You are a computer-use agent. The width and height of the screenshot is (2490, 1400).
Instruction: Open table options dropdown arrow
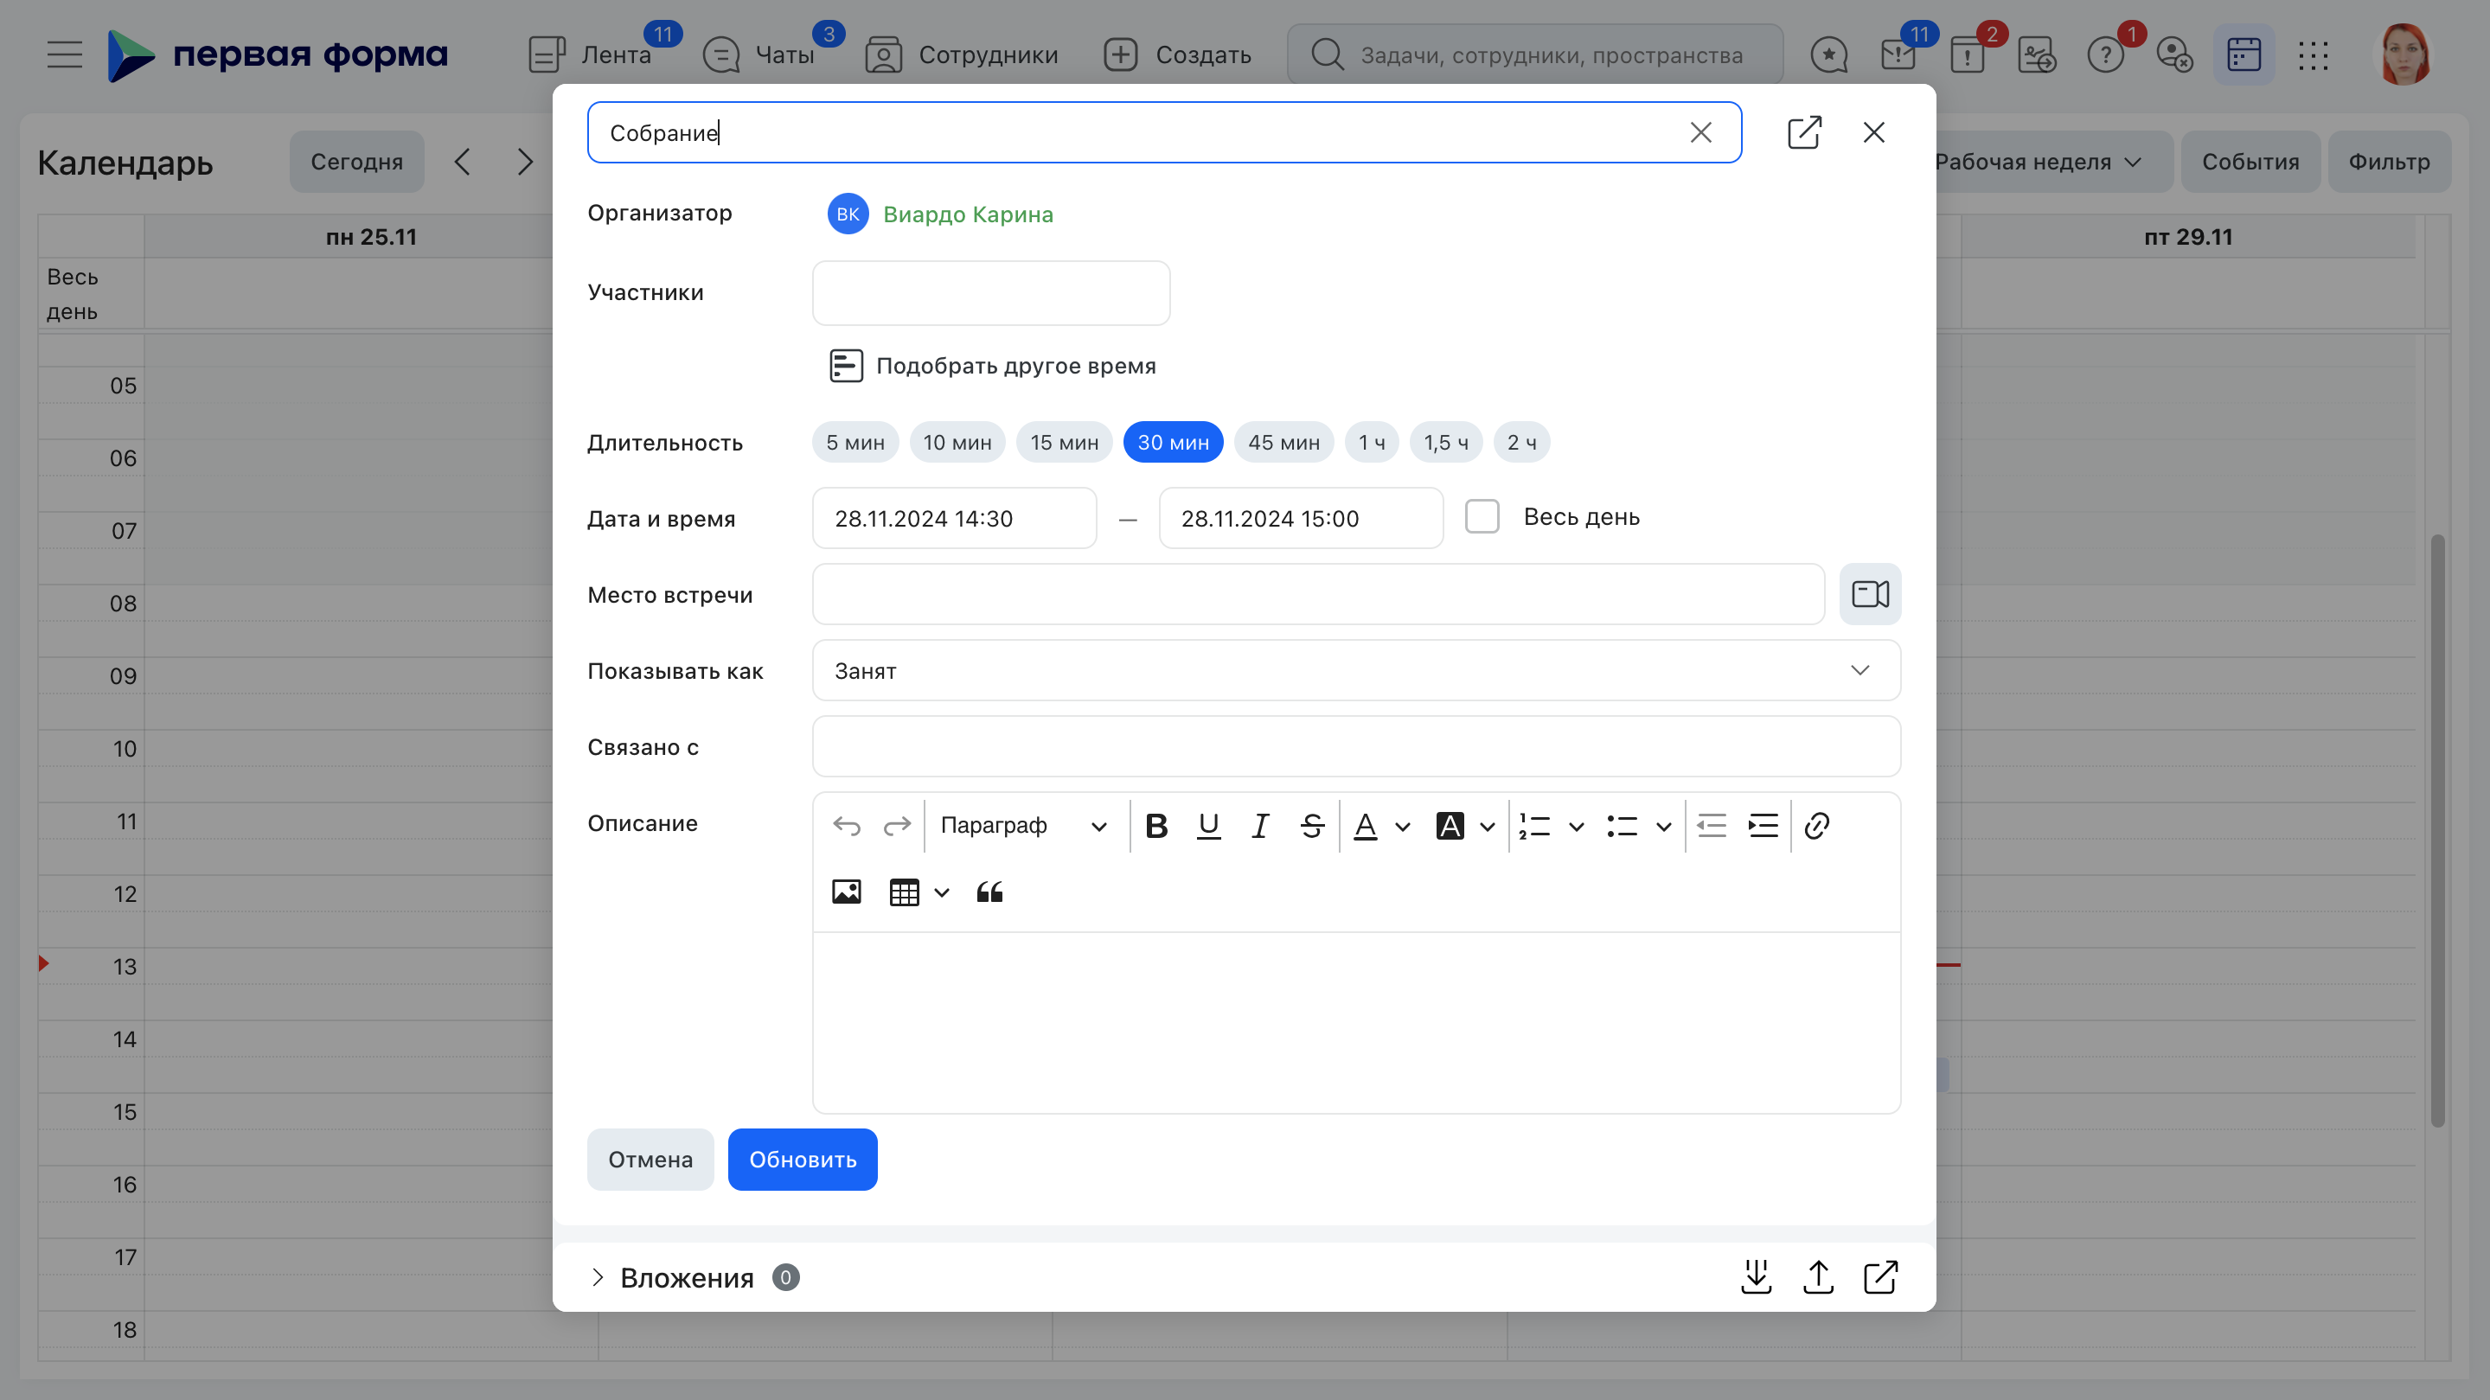(942, 892)
